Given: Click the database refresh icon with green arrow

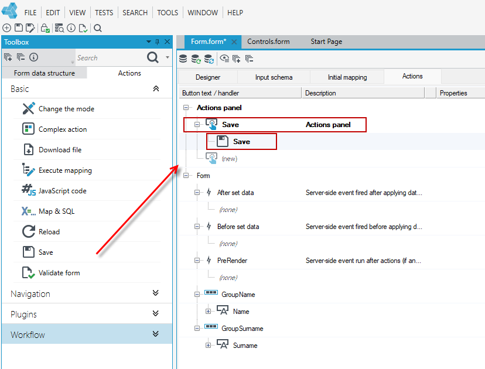Looking at the screenshot, I should pos(196,59).
